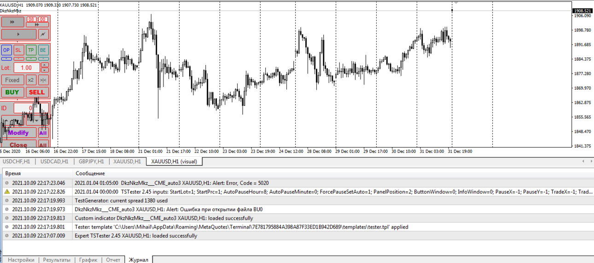Viewport: 594px width, 263px height.
Task: Select 'TestGenerator: current spread 1380 used' row
Action: click(x=297, y=200)
